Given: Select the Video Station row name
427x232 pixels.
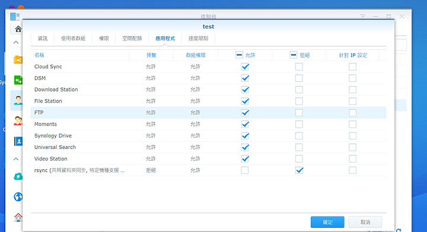Looking at the screenshot, I should click(x=50, y=158).
